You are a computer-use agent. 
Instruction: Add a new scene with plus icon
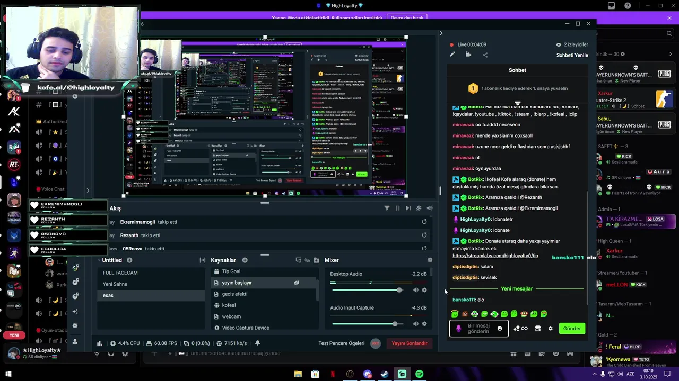point(129,260)
